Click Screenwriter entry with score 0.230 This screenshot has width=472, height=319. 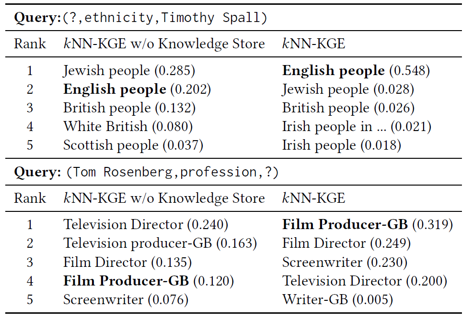345,263
